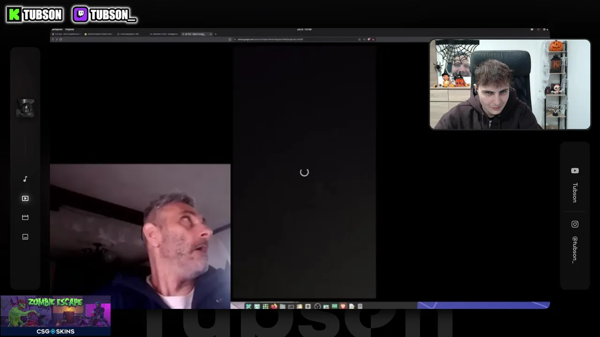Select the first browser tab

[x=67, y=34]
